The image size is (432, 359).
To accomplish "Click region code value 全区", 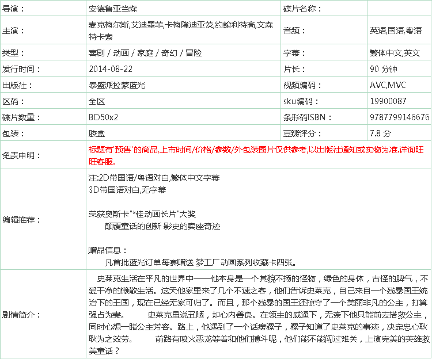I will 97,101.
